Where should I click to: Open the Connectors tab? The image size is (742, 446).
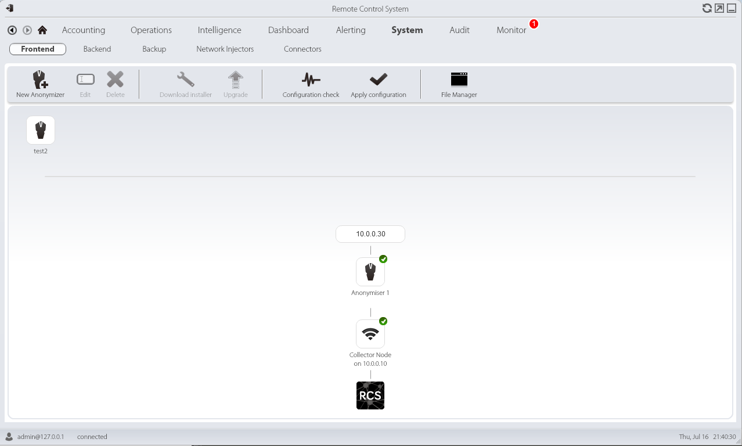click(x=302, y=49)
